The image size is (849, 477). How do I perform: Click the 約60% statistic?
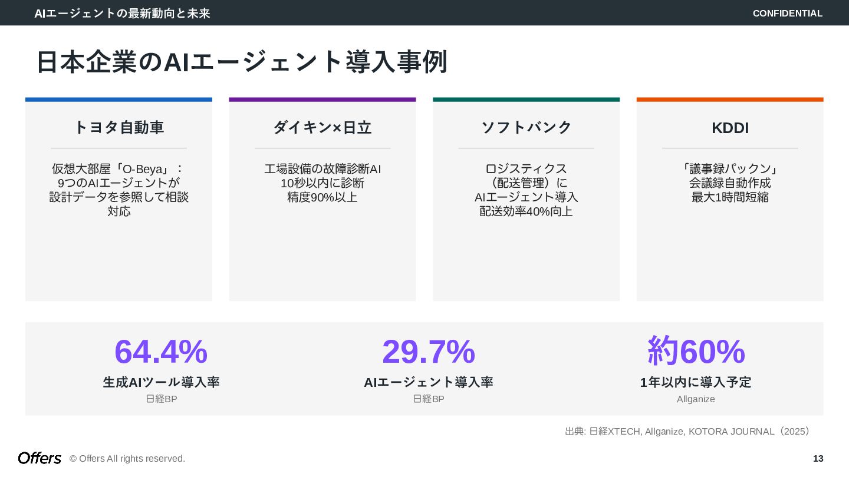pos(696,352)
